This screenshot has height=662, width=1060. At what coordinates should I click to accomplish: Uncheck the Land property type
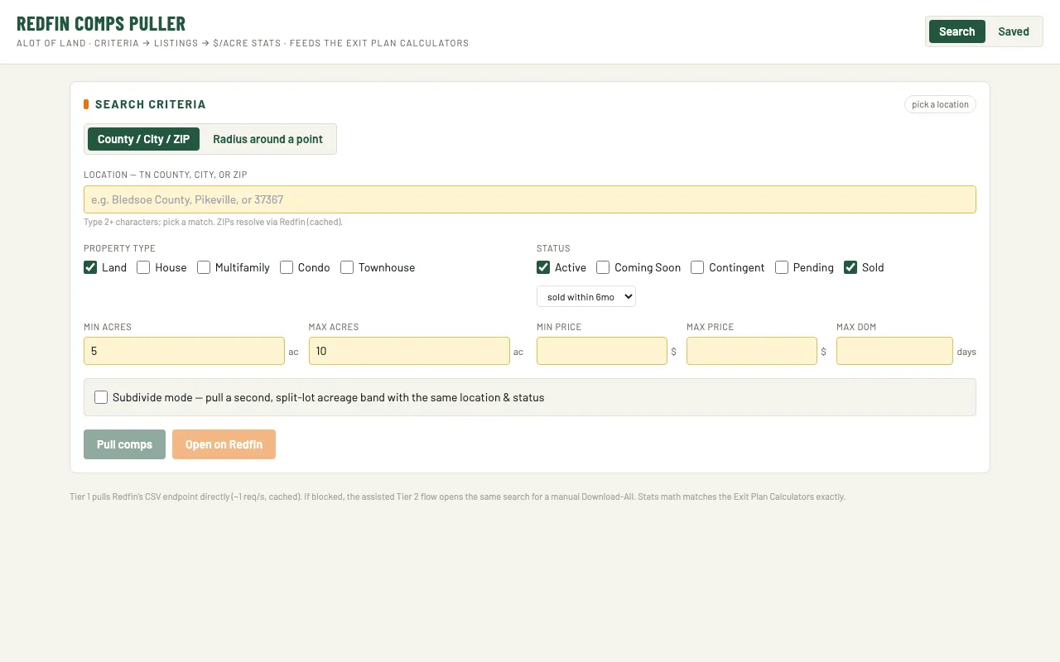90,267
